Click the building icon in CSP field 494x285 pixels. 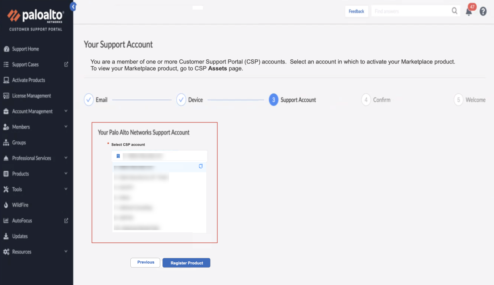(x=118, y=156)
